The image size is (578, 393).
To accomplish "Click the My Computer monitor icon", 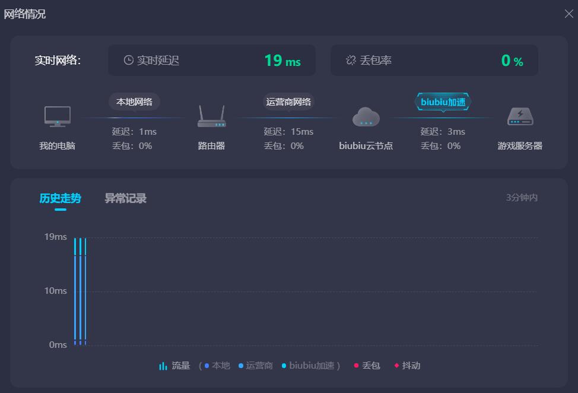I will (x=58, y=116).
